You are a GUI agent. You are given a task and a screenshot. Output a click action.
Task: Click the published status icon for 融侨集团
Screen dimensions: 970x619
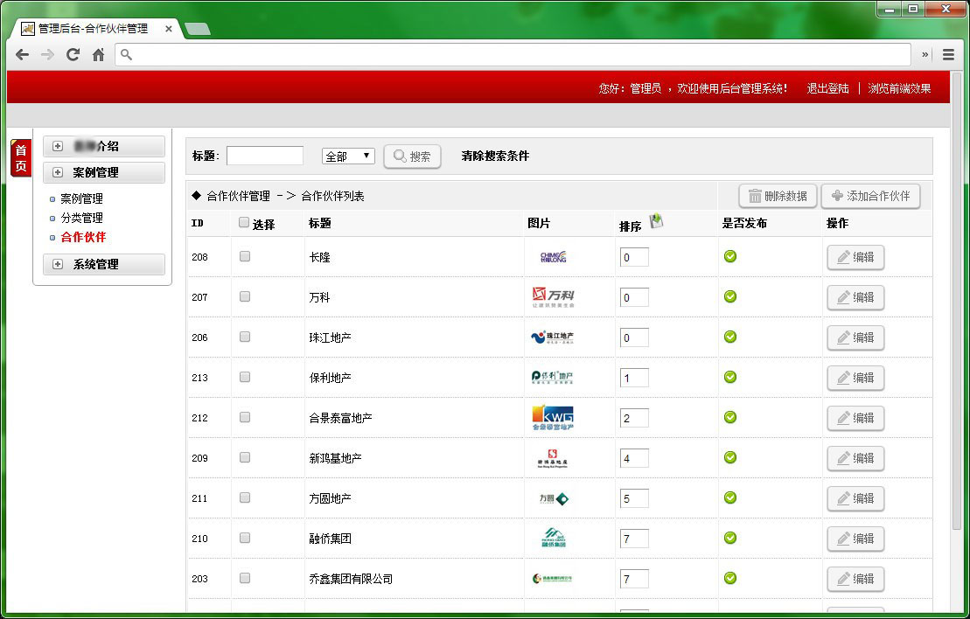(730, 538)
